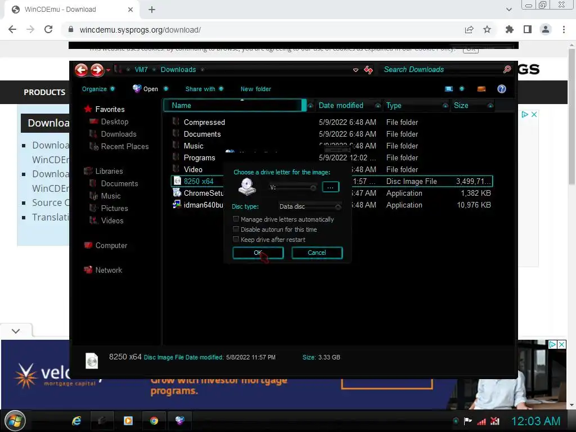Image resolution: width=576 pixels, height=432 pixels.
Task: Click the search magnifier in Search Downloads
Action: point(507,69)
